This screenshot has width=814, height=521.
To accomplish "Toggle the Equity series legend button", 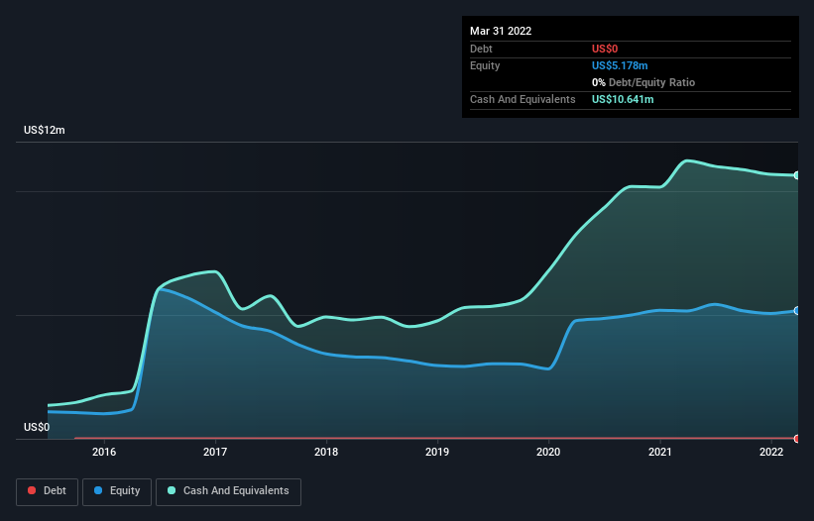I will coord(117,491).
